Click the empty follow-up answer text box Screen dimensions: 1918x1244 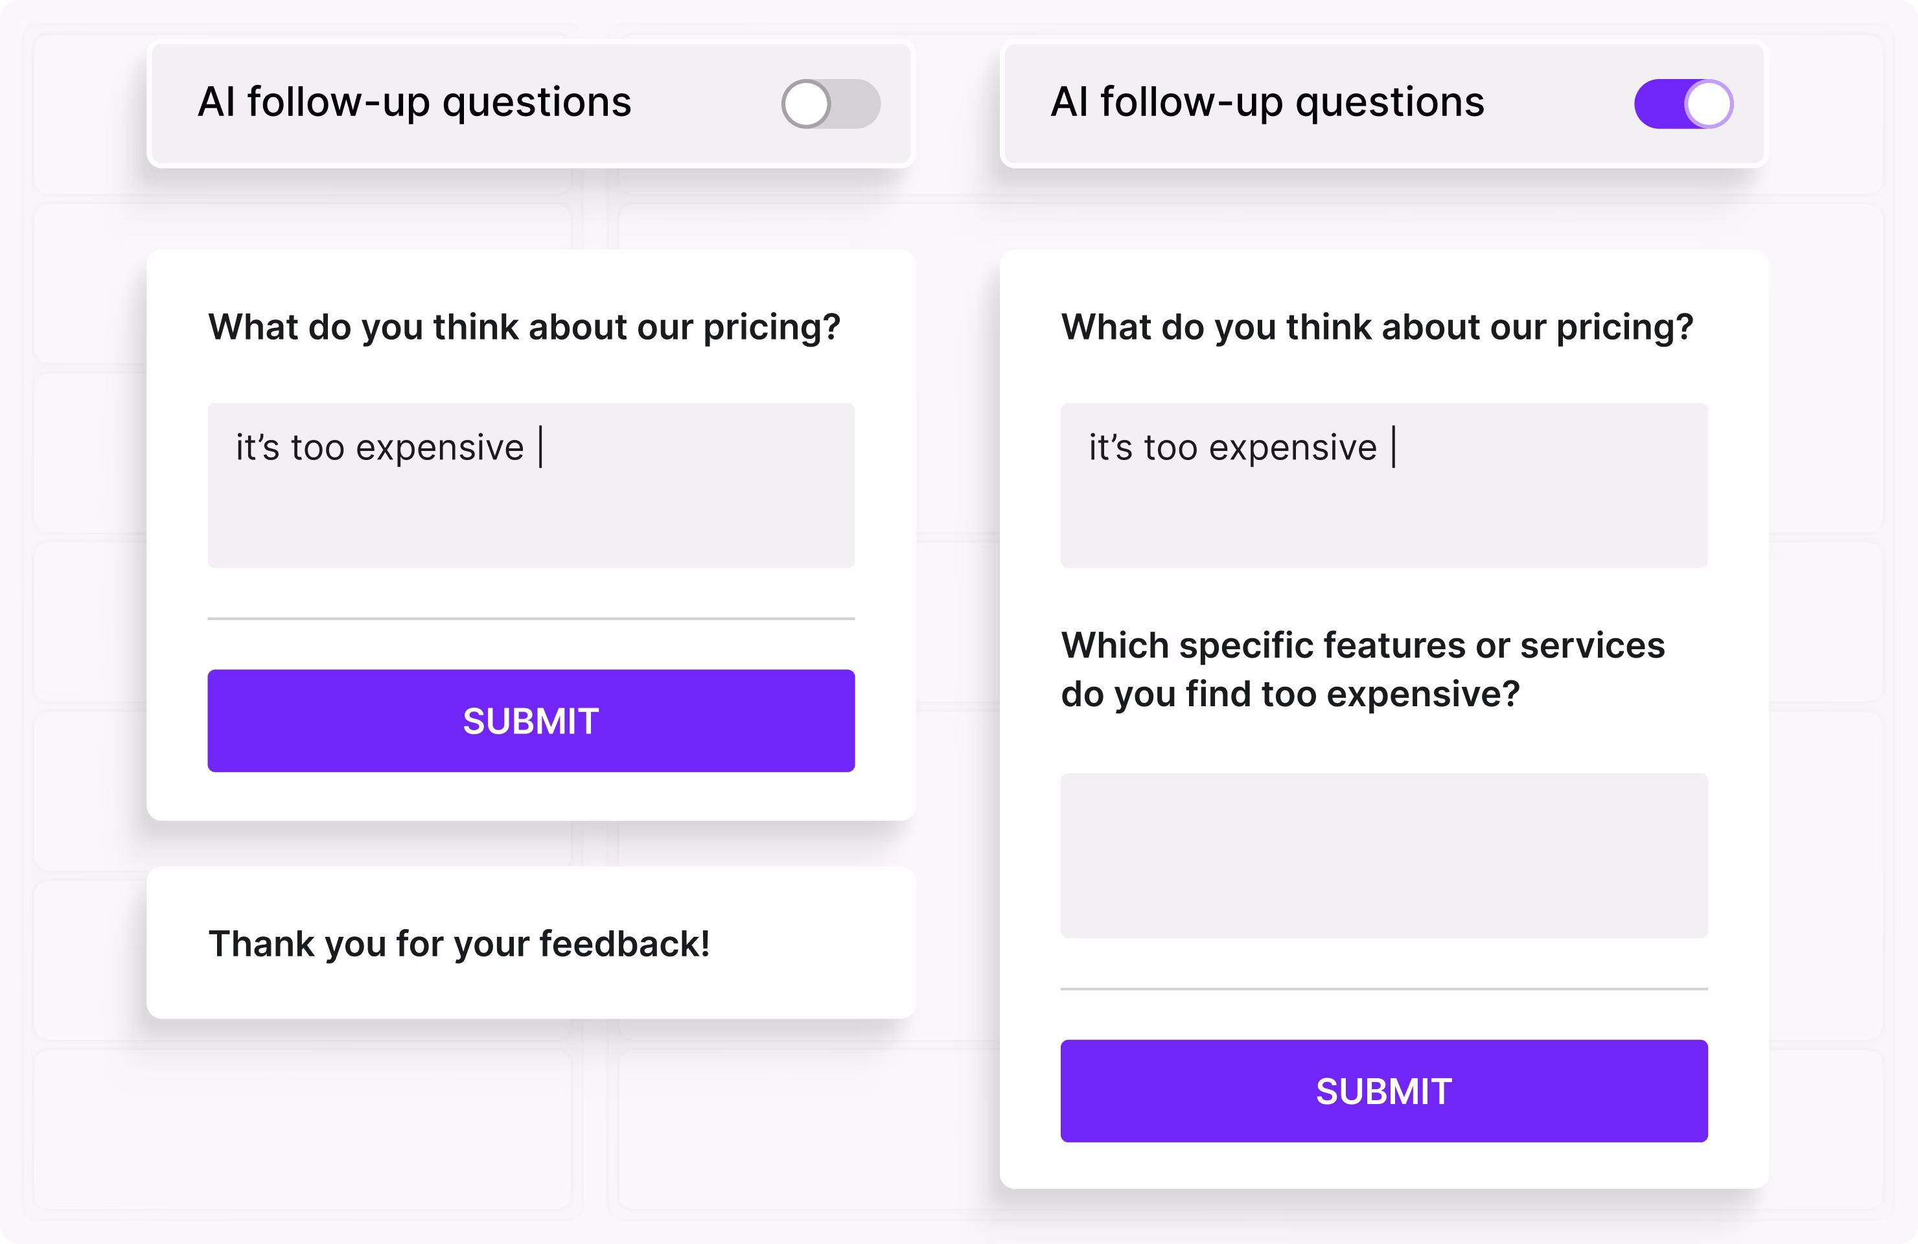[1383, 856]
